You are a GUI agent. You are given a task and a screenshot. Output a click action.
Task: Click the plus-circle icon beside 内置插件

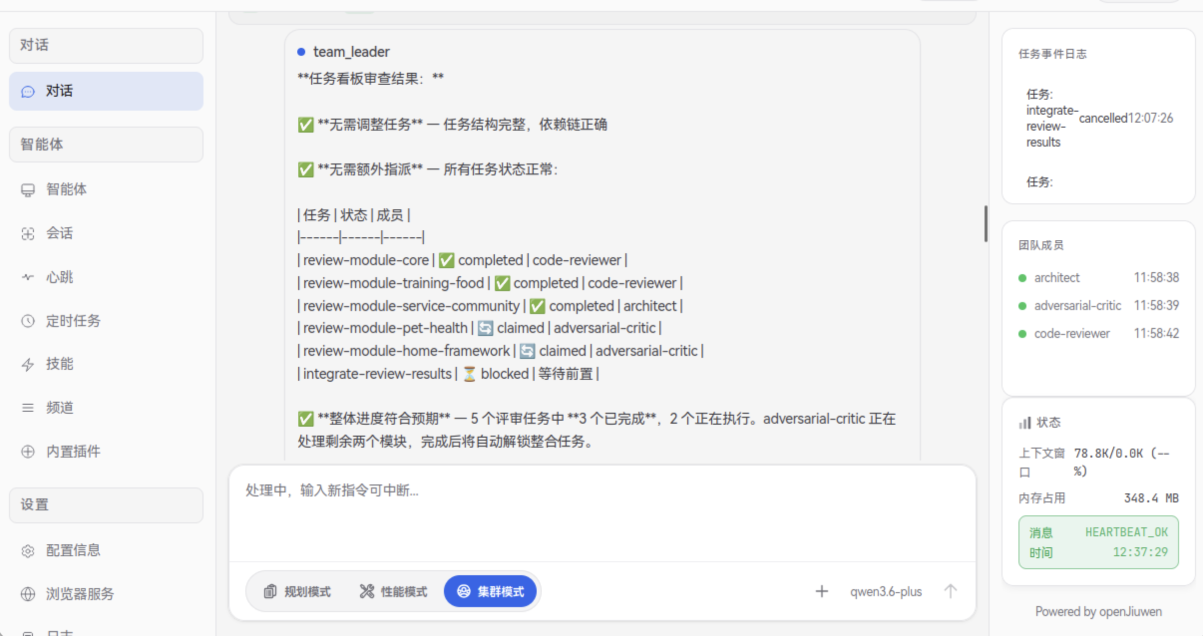tap(28, 452)
